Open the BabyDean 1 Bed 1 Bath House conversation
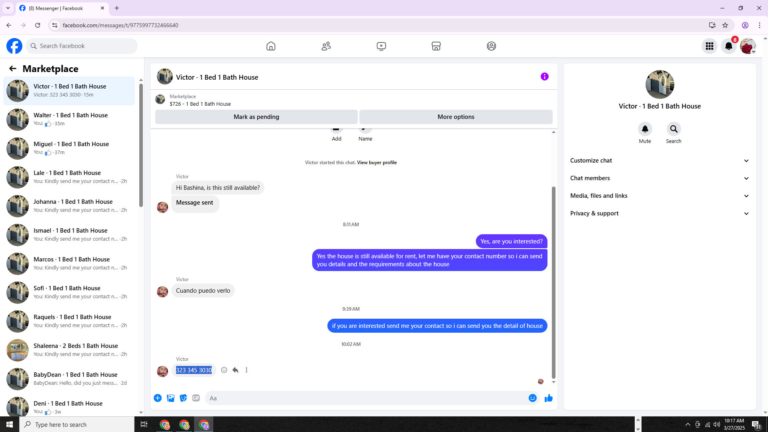This screenshot has height=432, width=768. click(69, 379)
